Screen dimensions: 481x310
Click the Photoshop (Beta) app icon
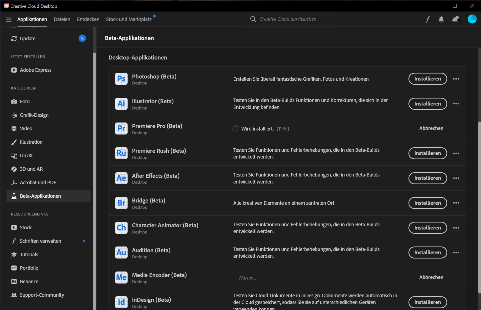[x=121, y=79]
